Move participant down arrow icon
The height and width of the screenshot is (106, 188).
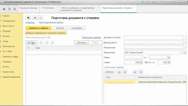[x=141, y=72]
